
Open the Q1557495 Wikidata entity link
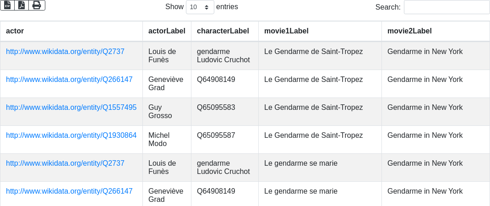tap(71, 107)
